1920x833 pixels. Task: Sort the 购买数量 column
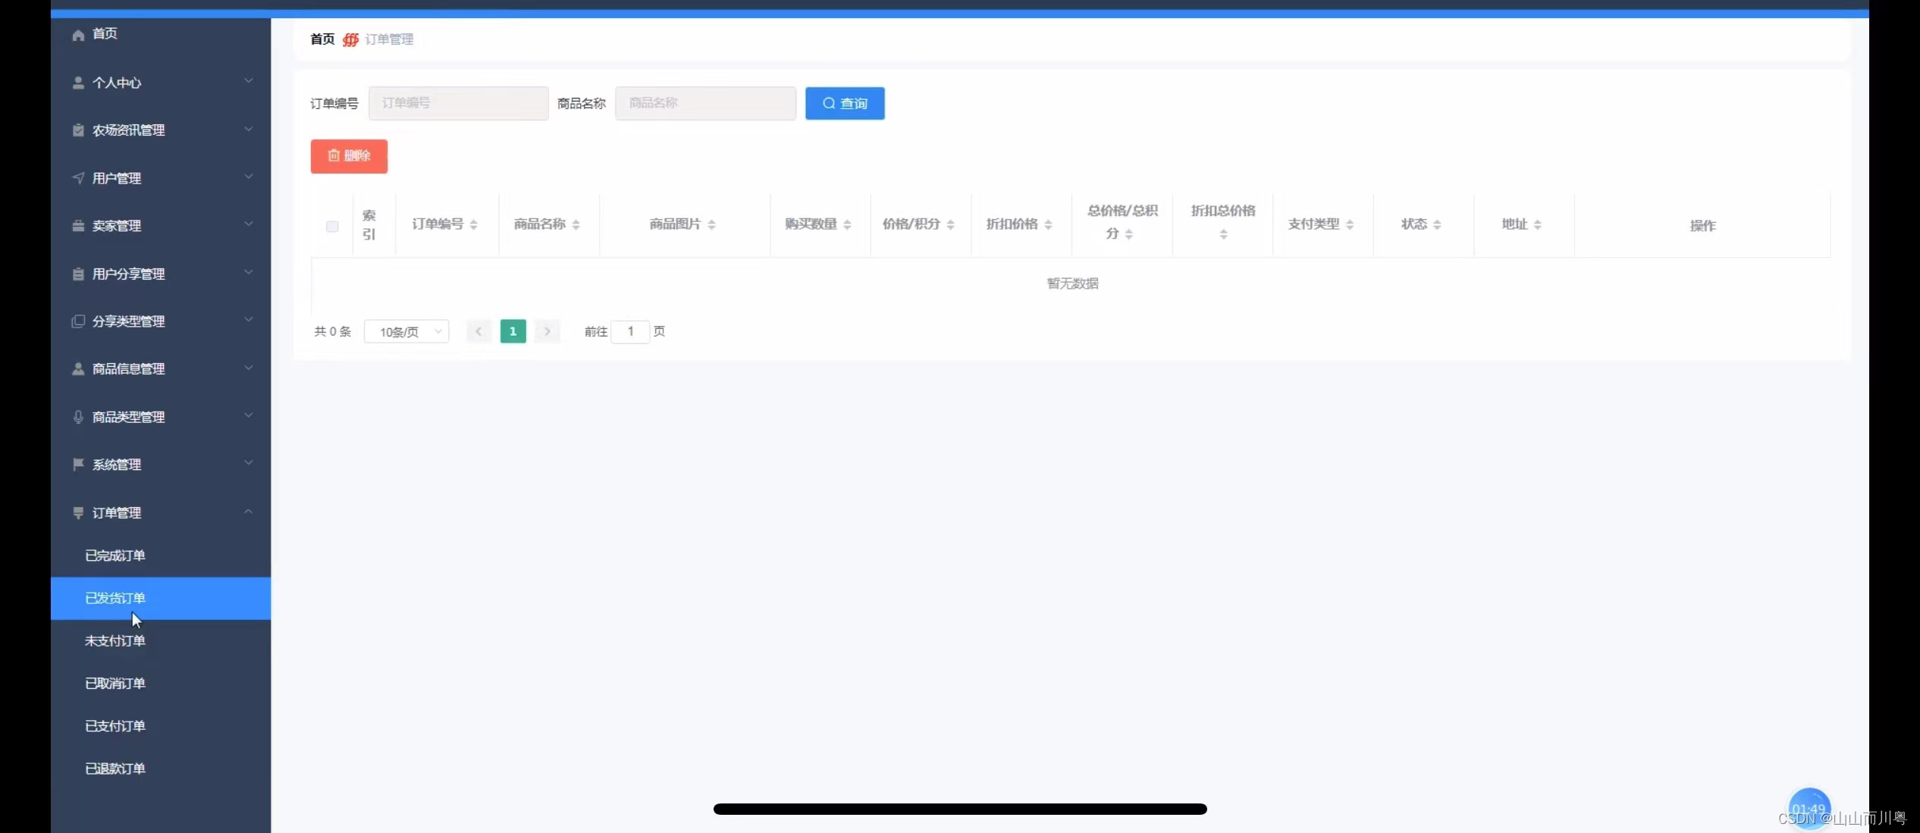point(847,225)
